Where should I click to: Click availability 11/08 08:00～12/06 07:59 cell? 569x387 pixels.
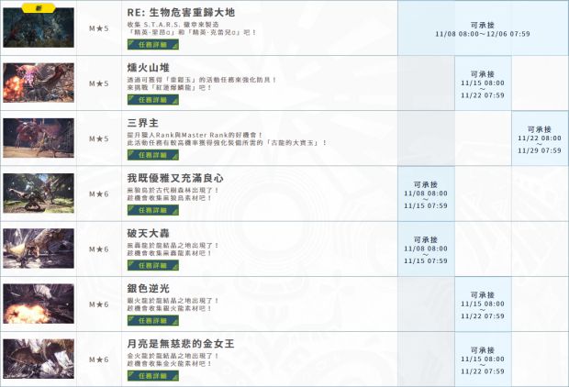coord(483,28)
